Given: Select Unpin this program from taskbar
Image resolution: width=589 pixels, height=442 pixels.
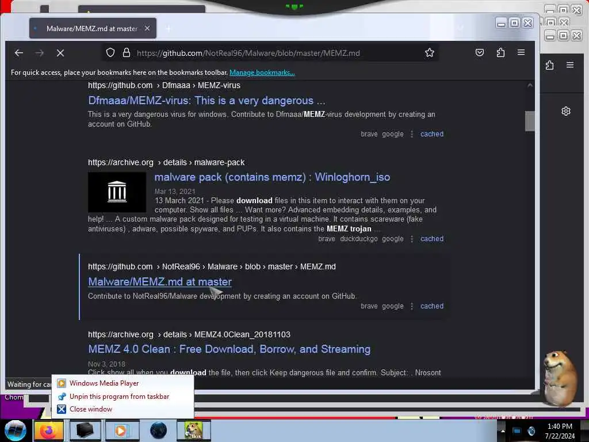Looking at the screenshot, I should click(x=123, y=396).
